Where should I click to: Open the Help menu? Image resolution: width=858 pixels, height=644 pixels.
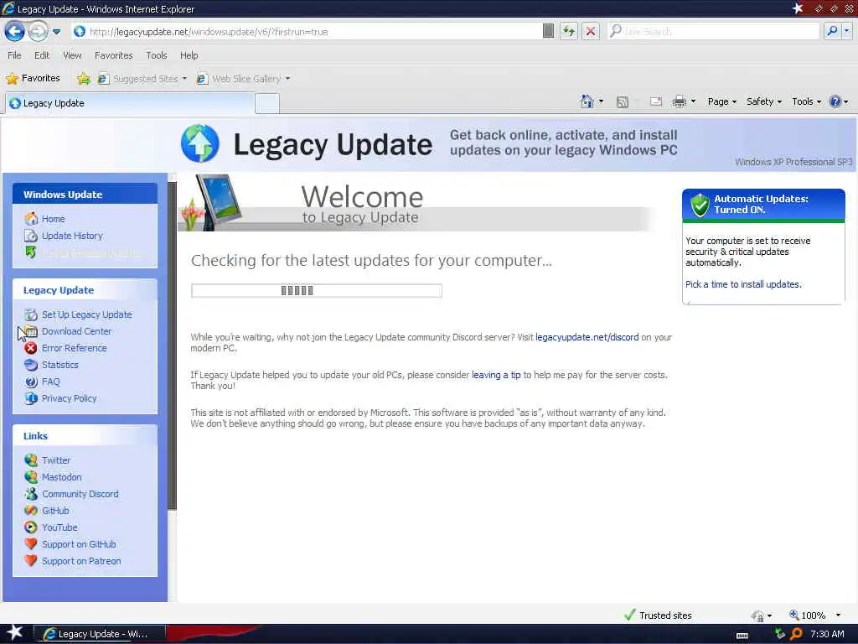[x=189, y=55]
